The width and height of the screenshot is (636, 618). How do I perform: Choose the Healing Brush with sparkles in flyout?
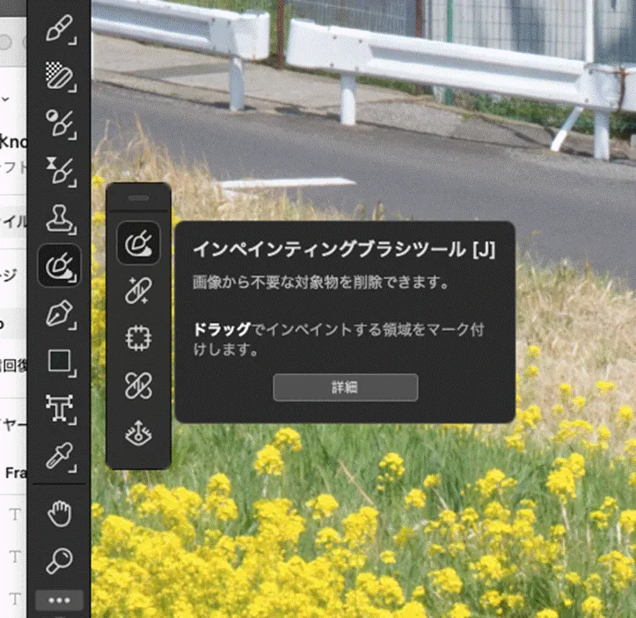point(138,291)
